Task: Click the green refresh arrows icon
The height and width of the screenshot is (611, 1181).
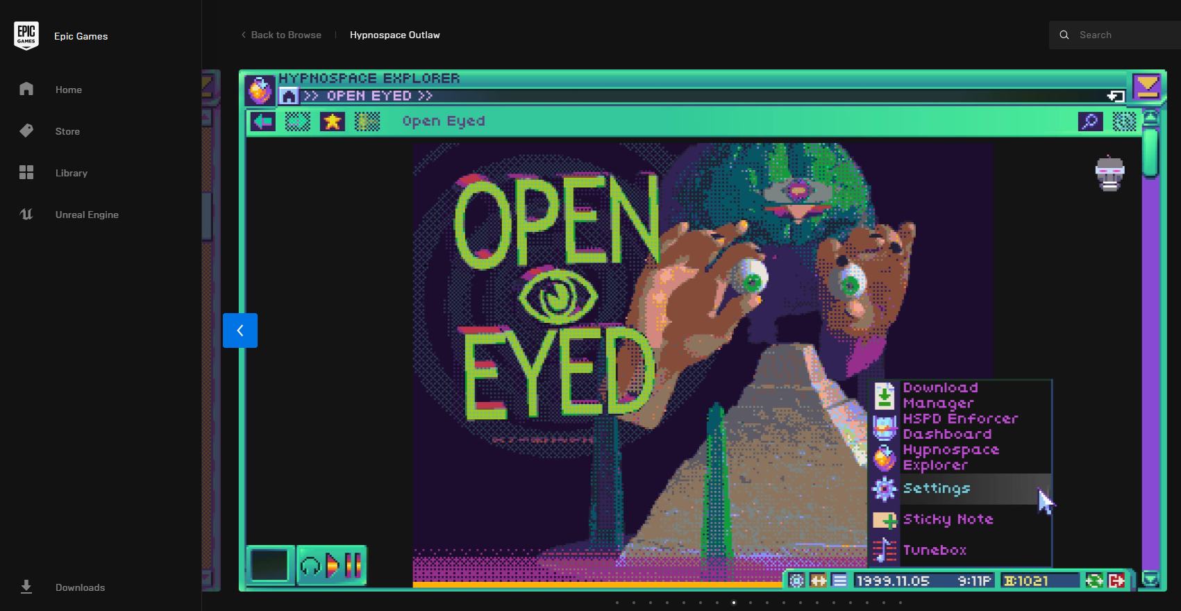Action: pyautogui.click(x=1094, y=580)
